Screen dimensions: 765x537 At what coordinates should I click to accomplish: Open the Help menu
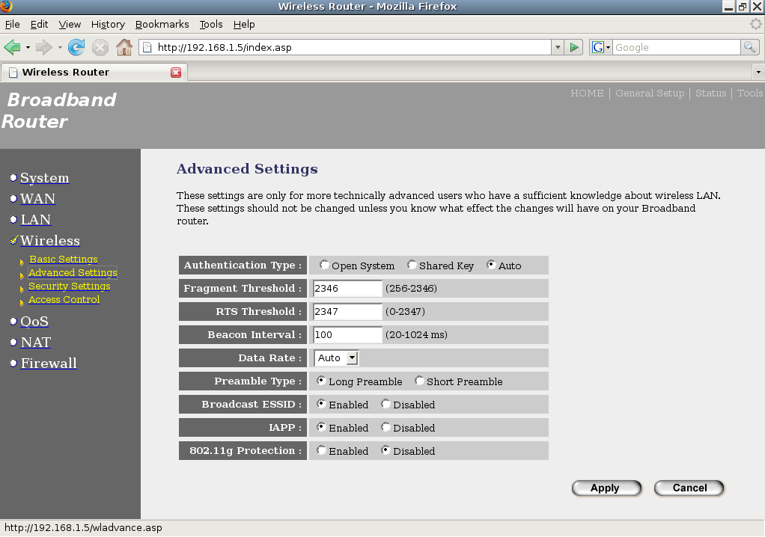pyautogui.click(x=244, y=25)
